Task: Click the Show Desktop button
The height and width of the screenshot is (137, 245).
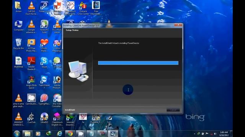Action: tap(232, 134)
